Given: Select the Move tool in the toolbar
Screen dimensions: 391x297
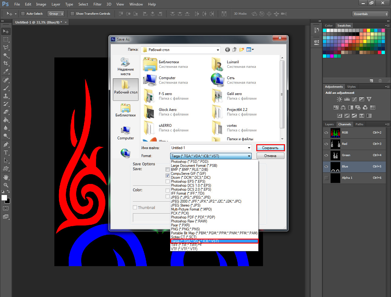Looking at the screenshot, I should coord(6,31).
